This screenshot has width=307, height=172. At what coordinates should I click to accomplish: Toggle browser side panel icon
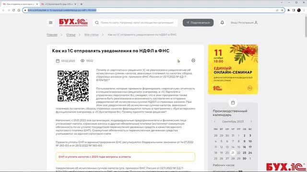294,10
